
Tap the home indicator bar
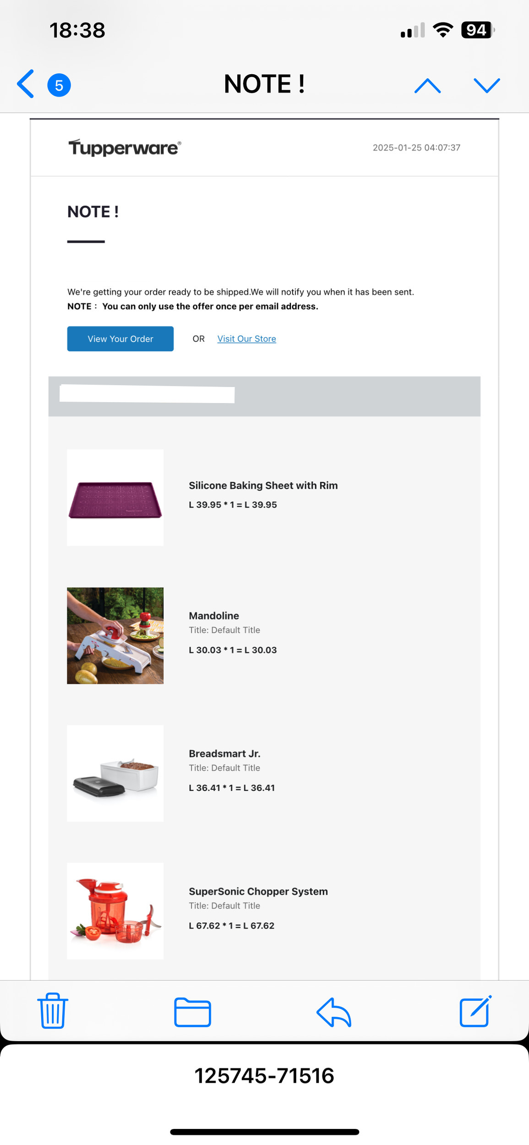click(x=264, y=1132)
